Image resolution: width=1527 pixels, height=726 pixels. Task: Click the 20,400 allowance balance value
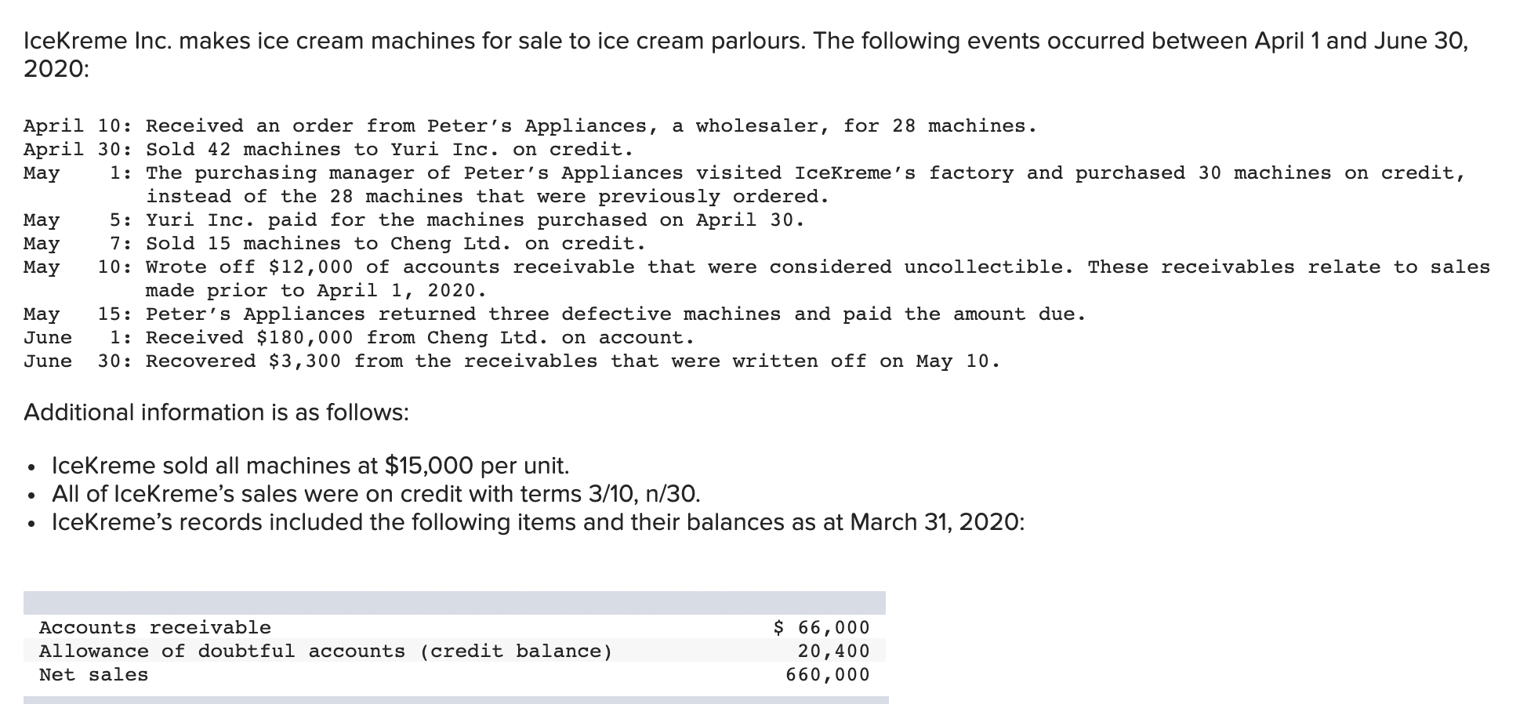pos(833,651)
